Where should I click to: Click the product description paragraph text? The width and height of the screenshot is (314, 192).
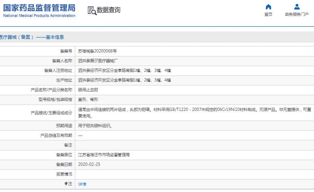pyautogui.click(x=195, y=113)
